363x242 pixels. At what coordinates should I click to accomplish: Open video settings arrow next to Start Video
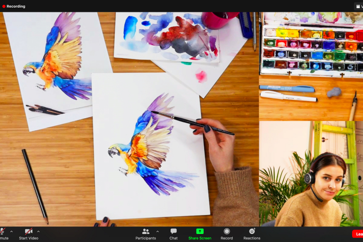[38, 232]
